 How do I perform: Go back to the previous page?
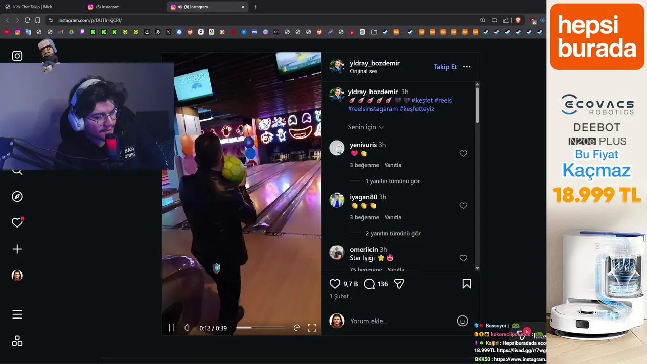click(7, 20)
